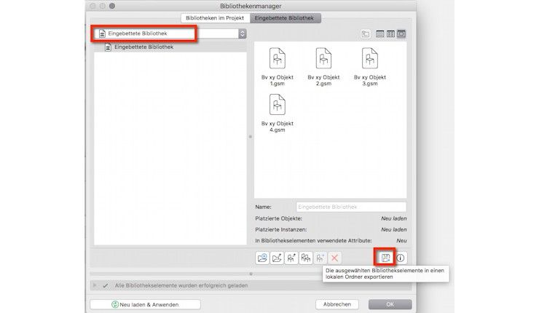Confirm with the OK button

[390, 304]
